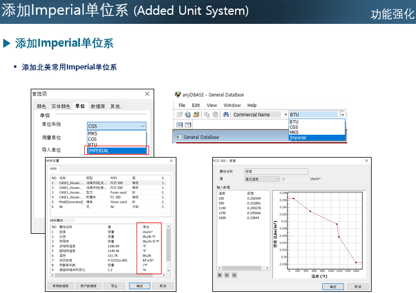416x293 pixels.
Task: Switch to the 颜色 tab in preferences
Action: [41, 106]
